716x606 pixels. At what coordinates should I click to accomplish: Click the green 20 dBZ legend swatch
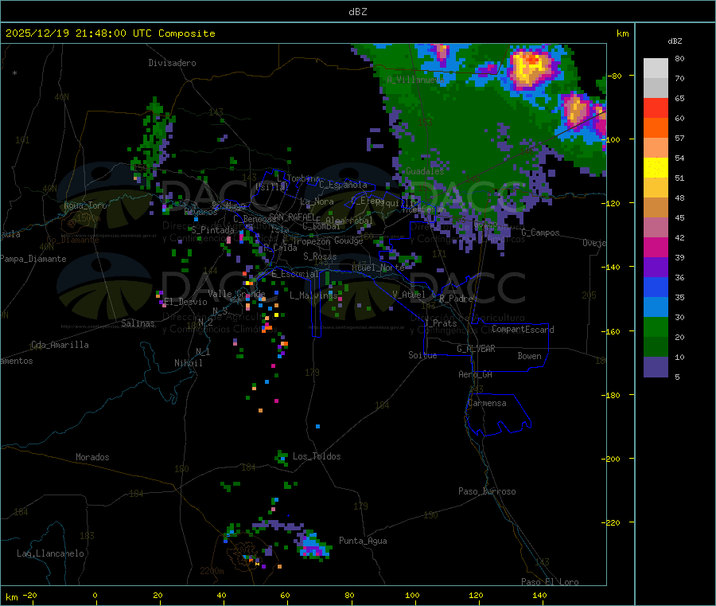click(656, 326)
